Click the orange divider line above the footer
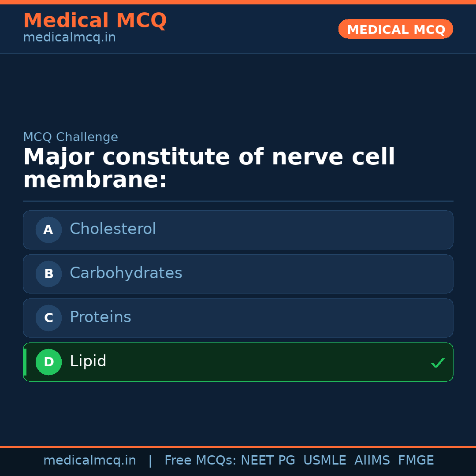The width and height of the screenshot is (476, 476). (238, 446)
